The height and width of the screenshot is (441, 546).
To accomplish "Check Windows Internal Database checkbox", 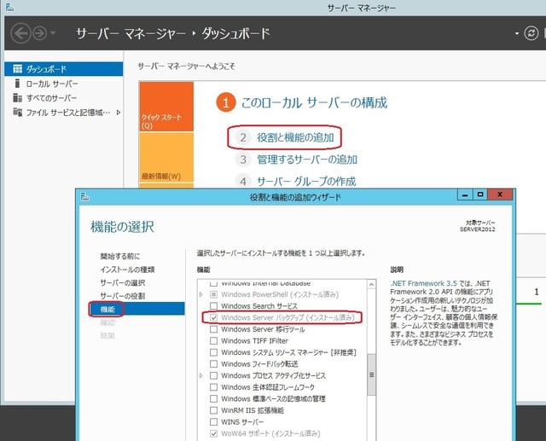I will point(214,283).
